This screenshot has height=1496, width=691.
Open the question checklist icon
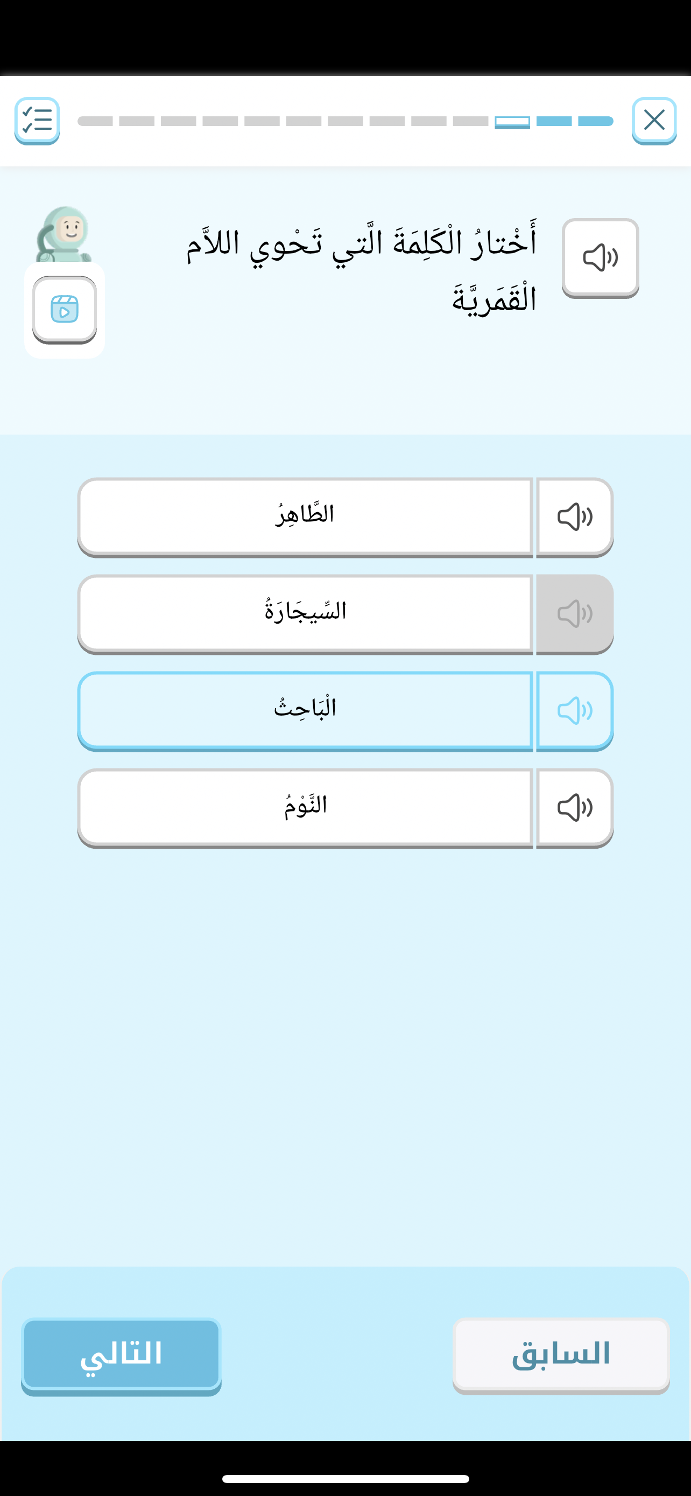(37, 120)
